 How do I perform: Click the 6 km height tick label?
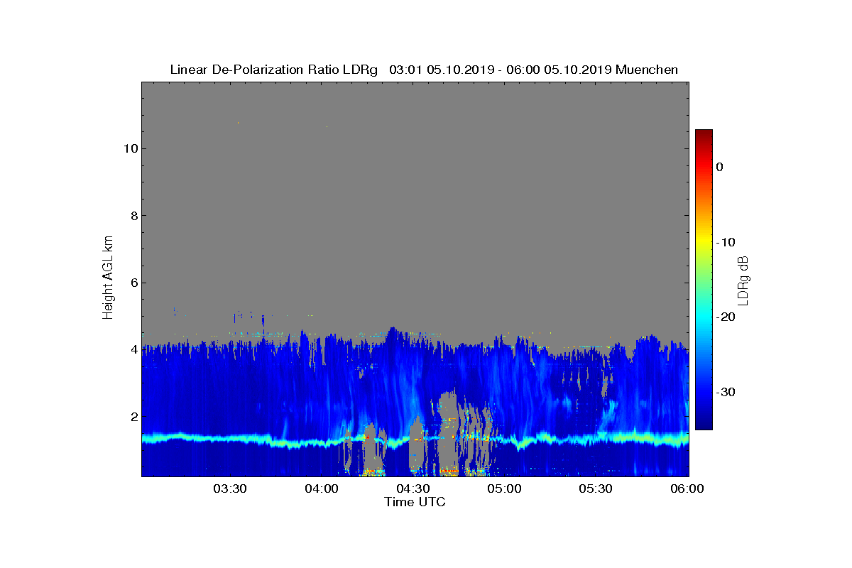click(x=133, y=283)
